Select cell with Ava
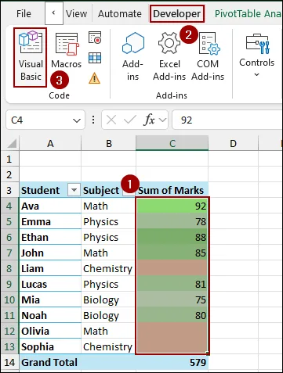The width and height of the screenshot is (283, 373). (50, 206)
